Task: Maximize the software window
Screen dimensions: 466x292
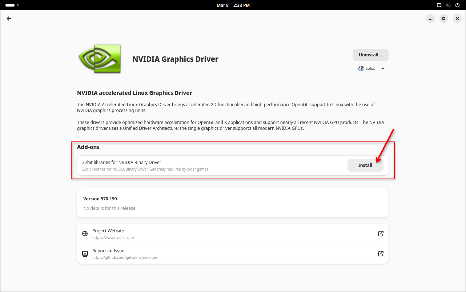Action: (443, 19)
